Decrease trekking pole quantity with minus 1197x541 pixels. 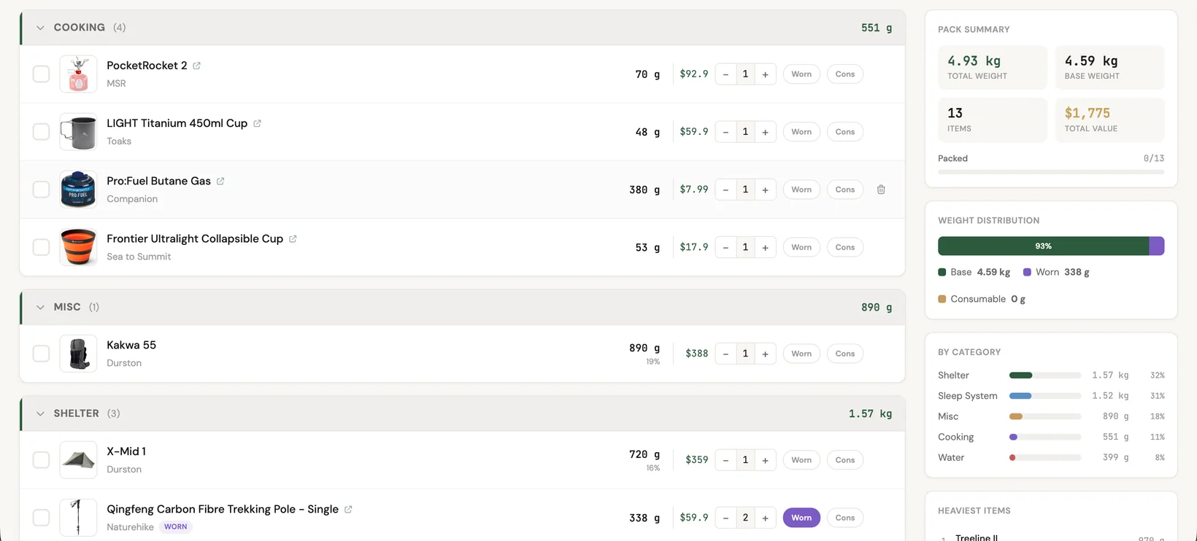click(x=725, y=518)
